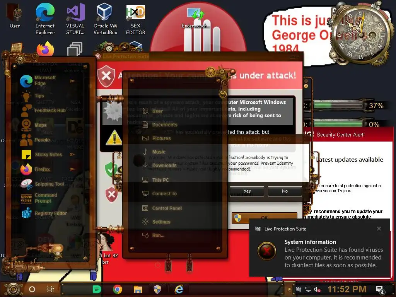396x297 pixels.
Task: Open the steampunk Start button
Action: coord(13,289)
